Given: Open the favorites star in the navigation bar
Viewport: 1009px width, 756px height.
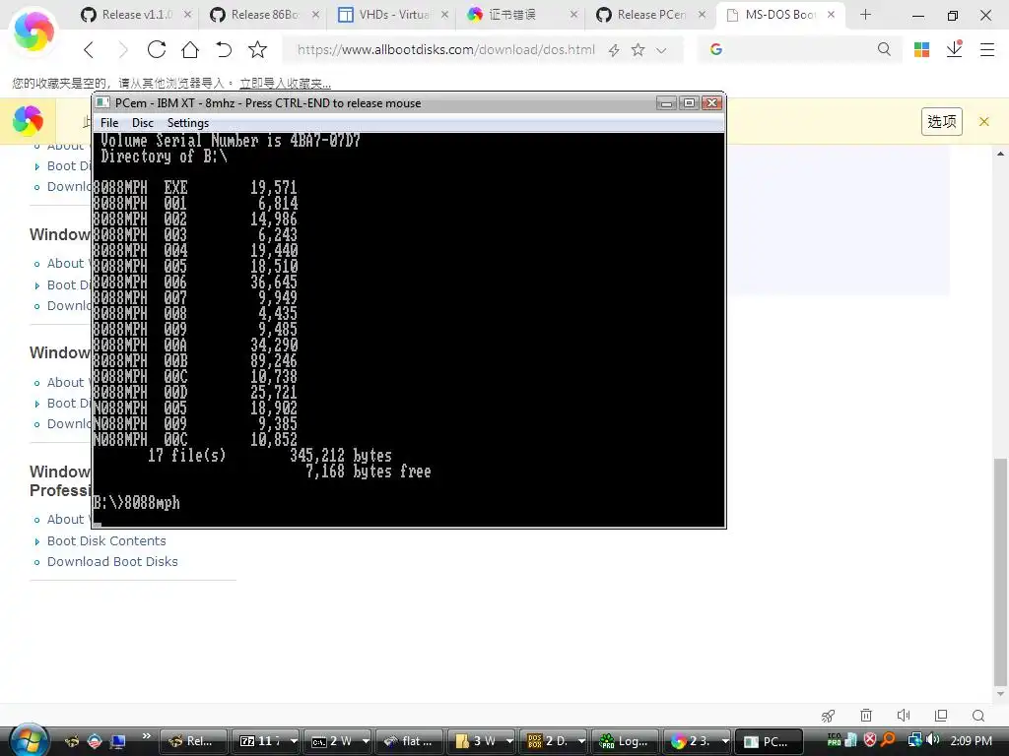Looking at the screenshot, I should (257, 49).
